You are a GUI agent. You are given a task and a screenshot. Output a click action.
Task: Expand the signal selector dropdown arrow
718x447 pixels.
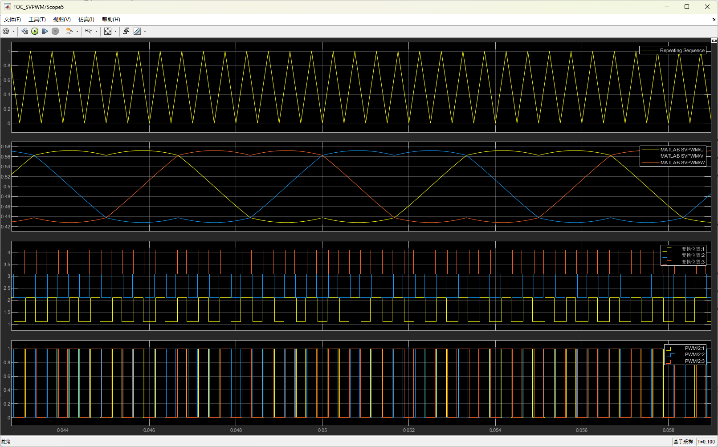78,31
